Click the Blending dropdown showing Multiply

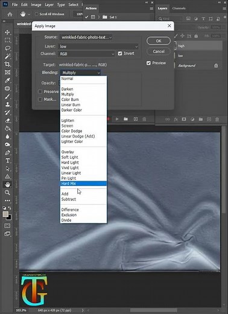80,72
